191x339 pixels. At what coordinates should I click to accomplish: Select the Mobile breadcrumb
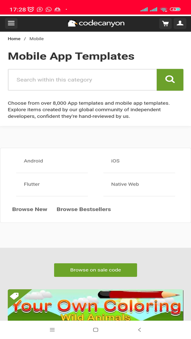click(x=37, y=39)
